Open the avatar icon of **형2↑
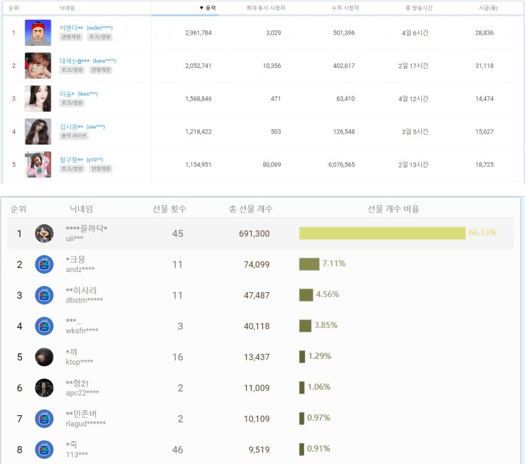This screenshot has height=464, width=525. 44,387
